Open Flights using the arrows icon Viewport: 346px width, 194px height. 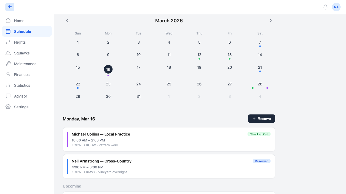(x=8, y=42)
